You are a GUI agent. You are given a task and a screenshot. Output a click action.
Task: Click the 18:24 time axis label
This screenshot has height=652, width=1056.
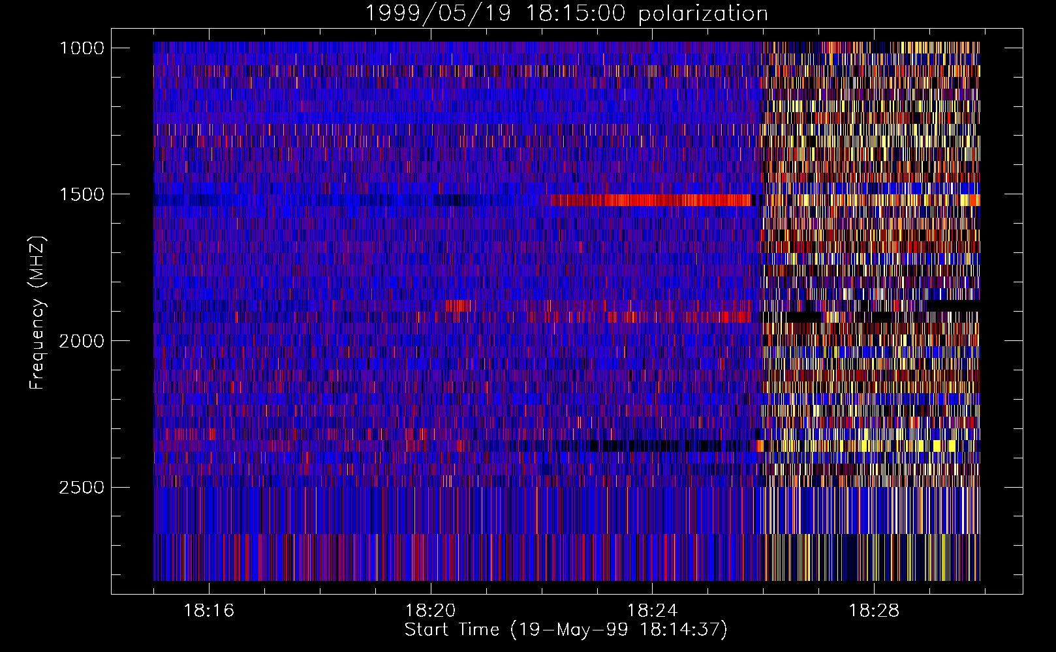[652, 611]
